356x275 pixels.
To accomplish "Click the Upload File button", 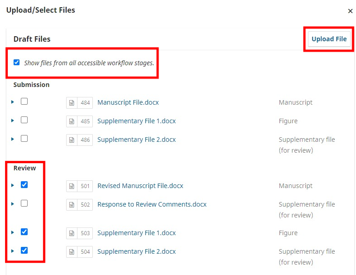I will pos(329,39).
